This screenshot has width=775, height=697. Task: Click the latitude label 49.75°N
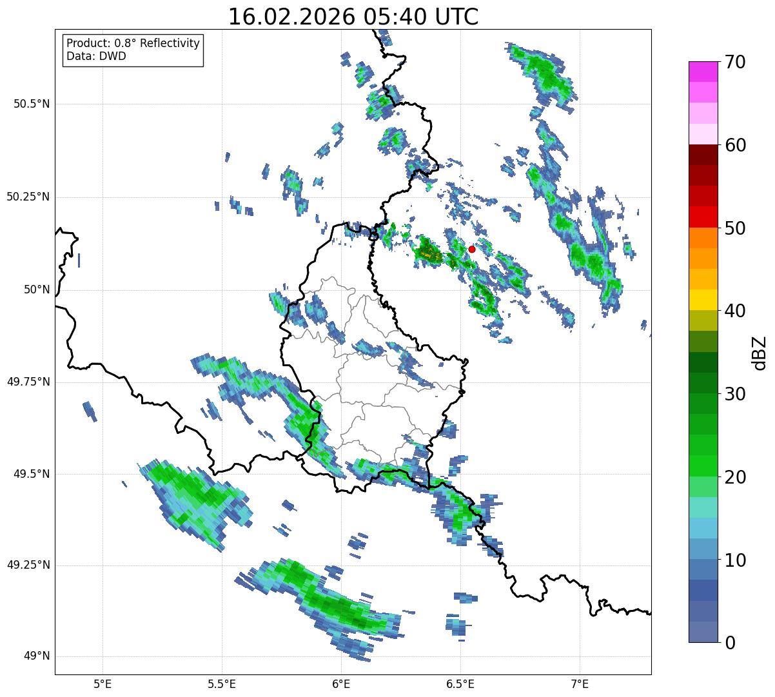point(28,382)
